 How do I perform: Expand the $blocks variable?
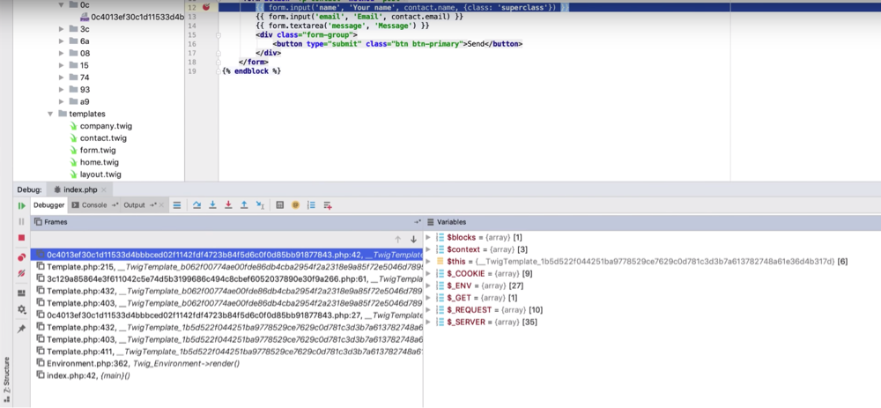[x=429, y=237]
